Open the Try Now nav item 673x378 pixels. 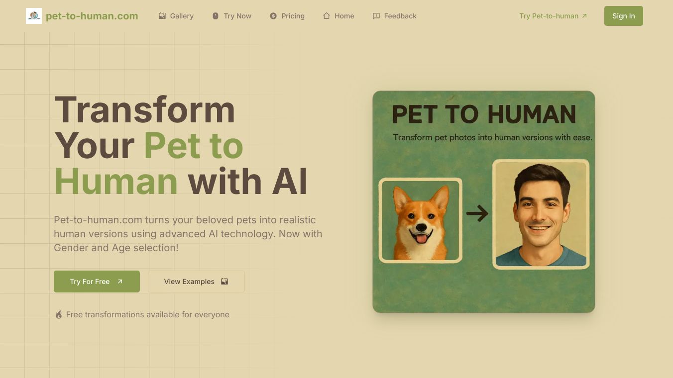[x=232, y=16]
